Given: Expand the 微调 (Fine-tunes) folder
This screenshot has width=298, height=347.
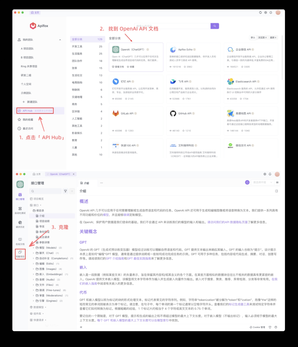Looking at the screenshot, I should click(33, 290).
